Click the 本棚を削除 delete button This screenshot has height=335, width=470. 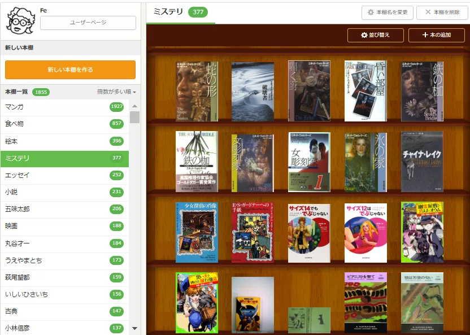[x=442, y=12]
